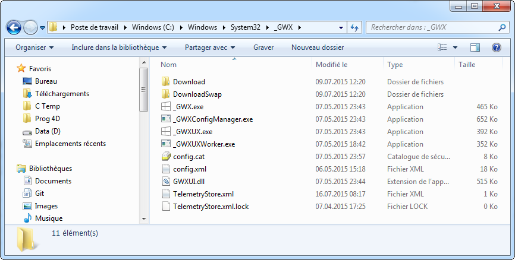The image size is (515, 260).
Task: Expand the change view dropdown arrow
Action: click(456, 47)
